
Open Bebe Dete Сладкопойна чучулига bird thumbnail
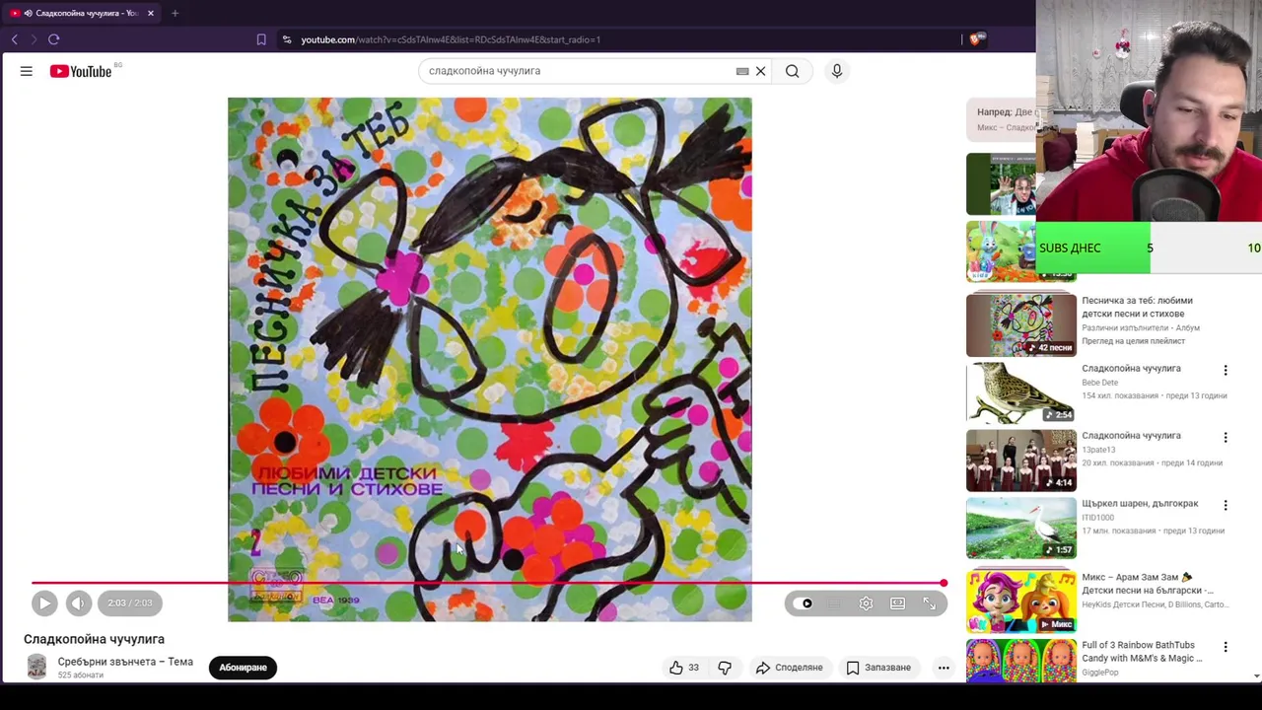[x=1021, y=392]
